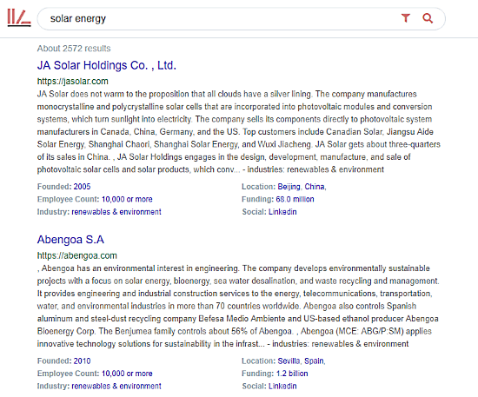Click location Beijing link
The height and width of the screenshot is (397, 478).
(289, 187)
